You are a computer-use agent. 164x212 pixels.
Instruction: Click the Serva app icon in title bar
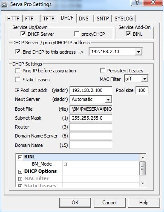click(5, 4)
